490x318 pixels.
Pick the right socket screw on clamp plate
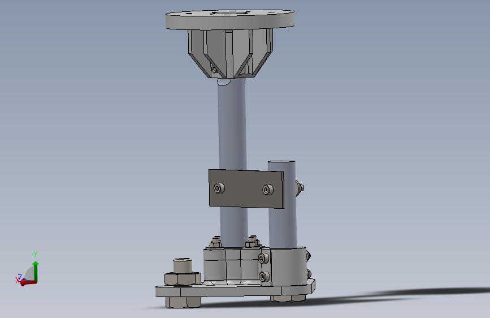tap(267, 190)
